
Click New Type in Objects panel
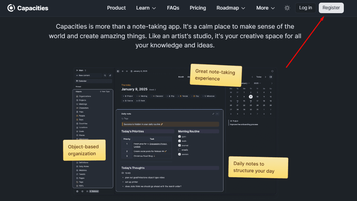point(105,92)
